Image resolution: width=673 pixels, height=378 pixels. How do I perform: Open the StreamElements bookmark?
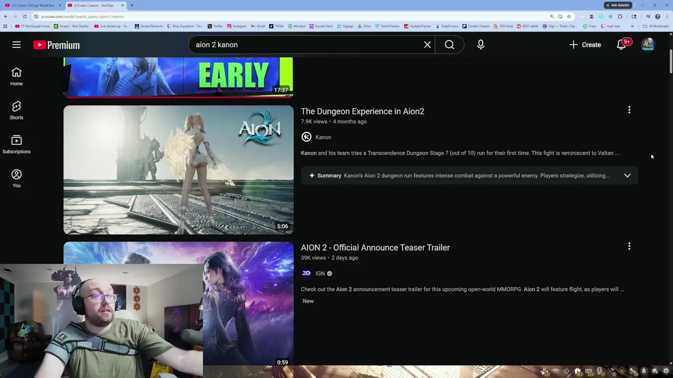coord(149,26)
